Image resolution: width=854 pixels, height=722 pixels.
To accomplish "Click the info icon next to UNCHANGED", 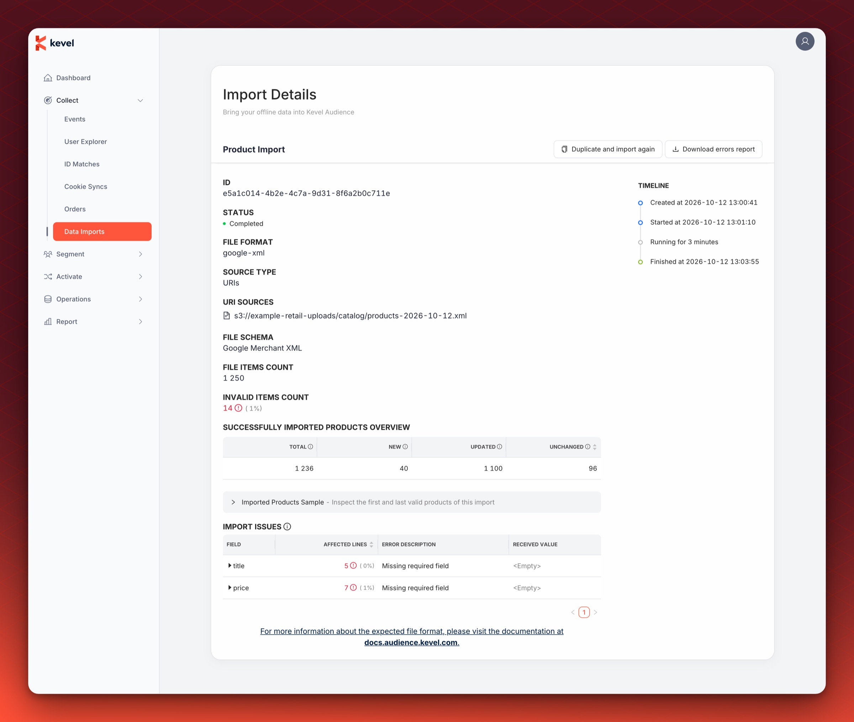I will pos(587,447).
